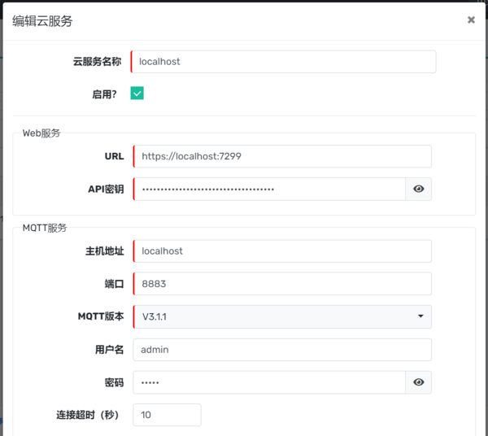Click the 云服务名称 input field
Image resolution: width=488 pixels, height=436 pixels.
pyautogui.click(x=283, y=62)
